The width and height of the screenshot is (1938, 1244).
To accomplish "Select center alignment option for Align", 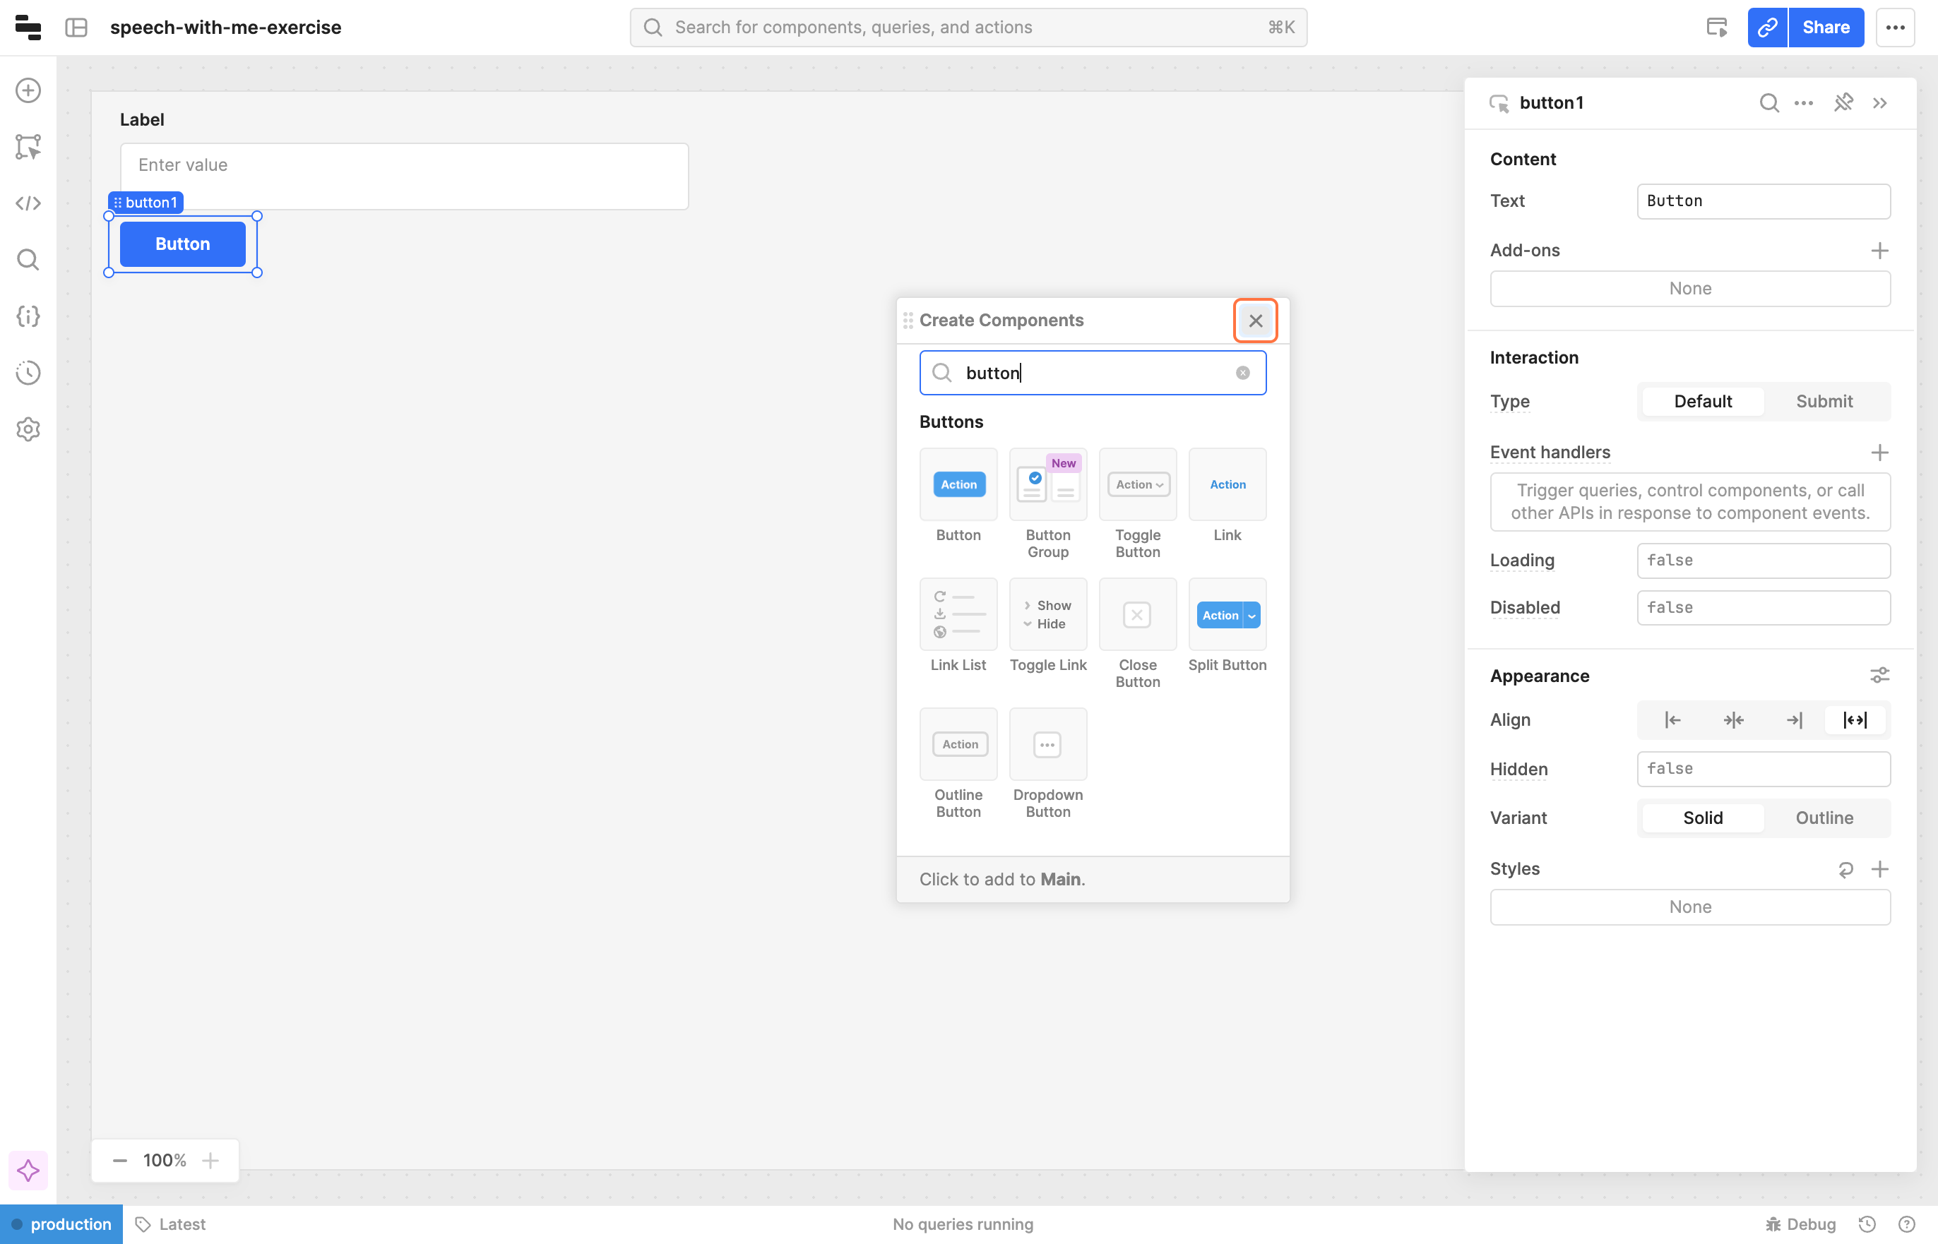I will pos(1732,719).
